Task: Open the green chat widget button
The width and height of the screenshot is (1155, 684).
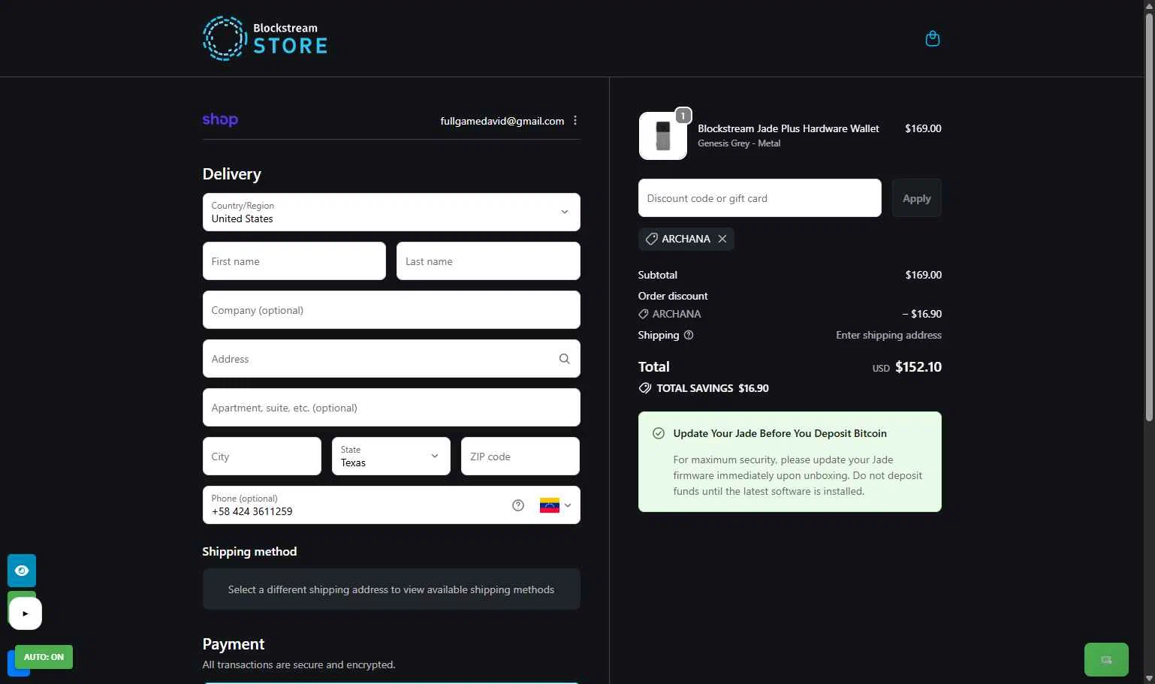Action: [x=1106, y=660]
